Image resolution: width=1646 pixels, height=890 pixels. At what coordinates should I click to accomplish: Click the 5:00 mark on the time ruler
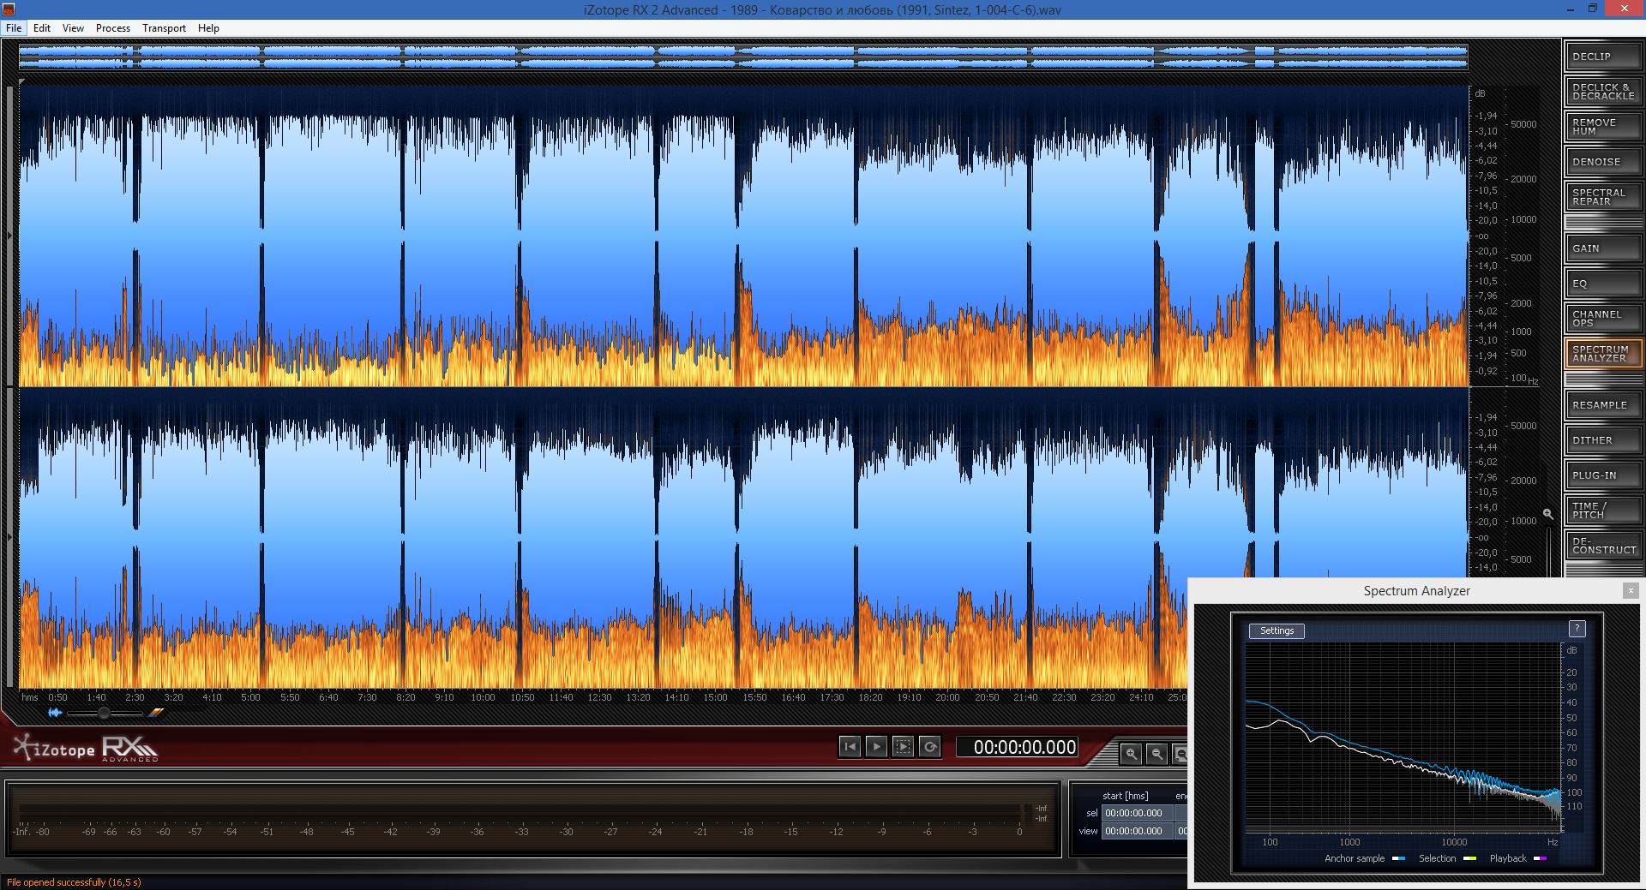click(250, 697)
